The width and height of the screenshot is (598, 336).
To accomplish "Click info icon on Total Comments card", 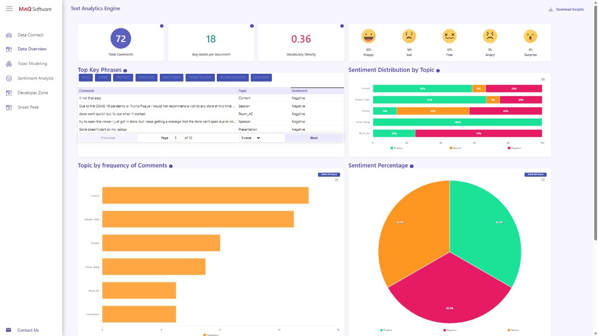I will [x=162, y=26].
